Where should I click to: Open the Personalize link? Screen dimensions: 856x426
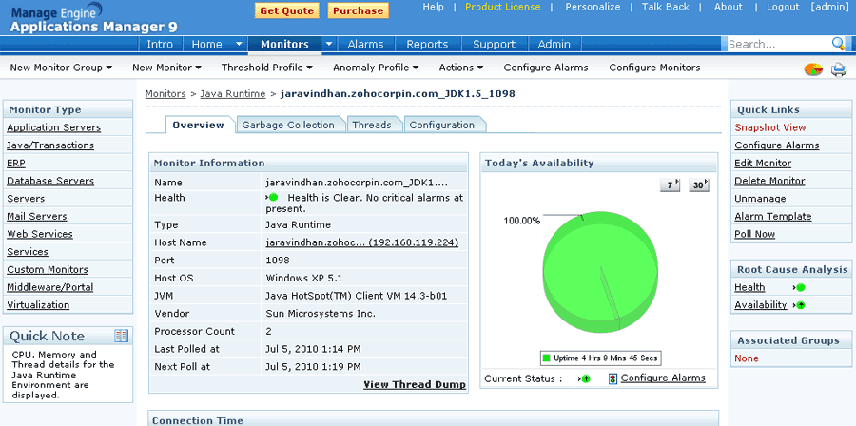pyautogui.click(x=593, y=7)
